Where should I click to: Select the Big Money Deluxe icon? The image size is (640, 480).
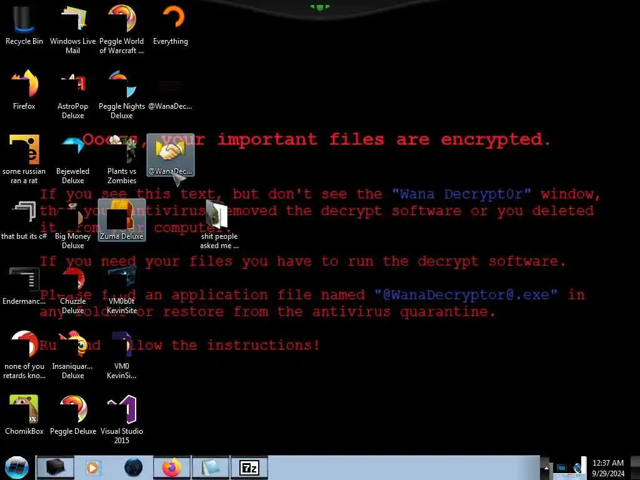(x=72, y=224)
